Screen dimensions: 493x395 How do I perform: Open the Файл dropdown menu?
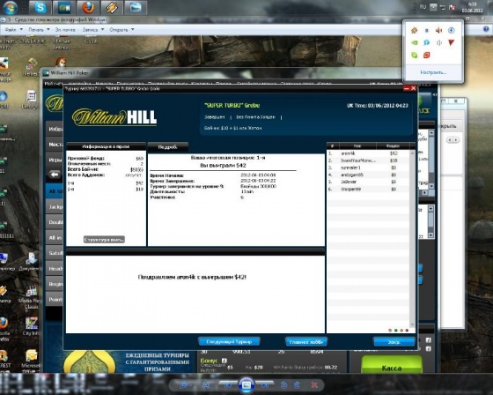(14, 30)
